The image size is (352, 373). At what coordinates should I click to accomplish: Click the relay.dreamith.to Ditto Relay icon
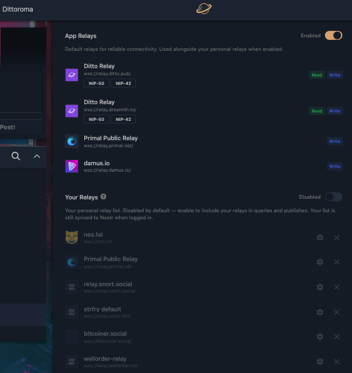pos(71,111)
